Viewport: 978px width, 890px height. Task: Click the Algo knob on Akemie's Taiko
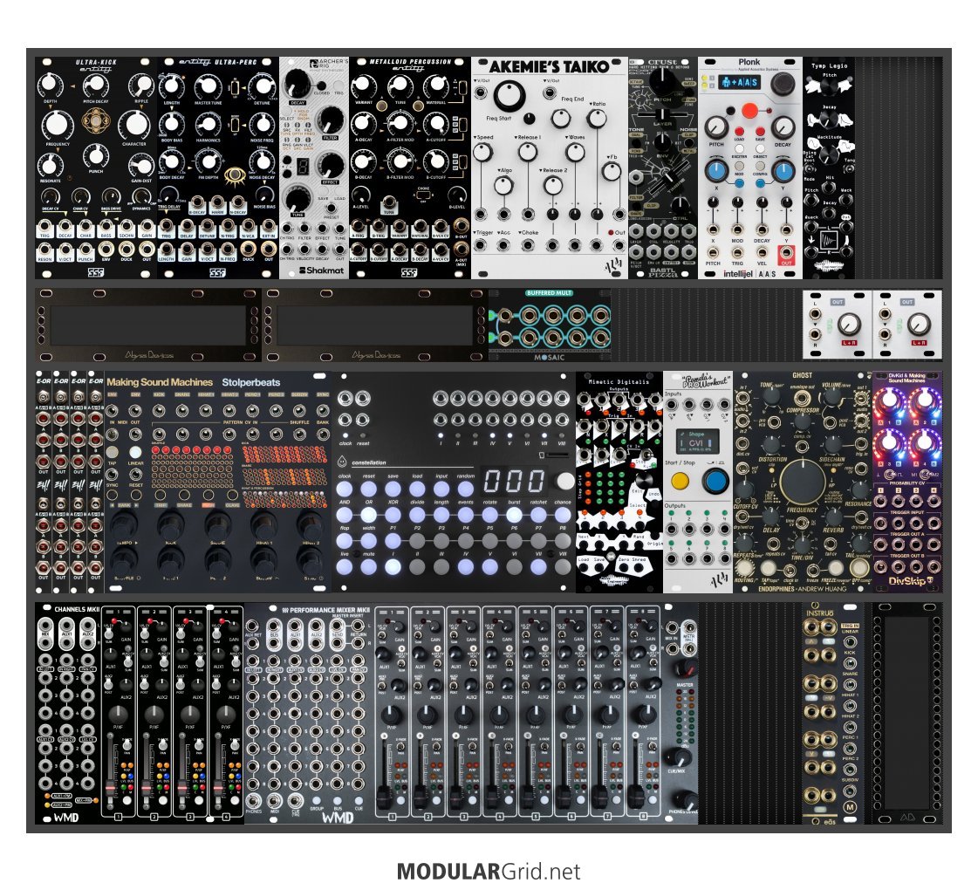pyautogui.click(x=503, y=185)
